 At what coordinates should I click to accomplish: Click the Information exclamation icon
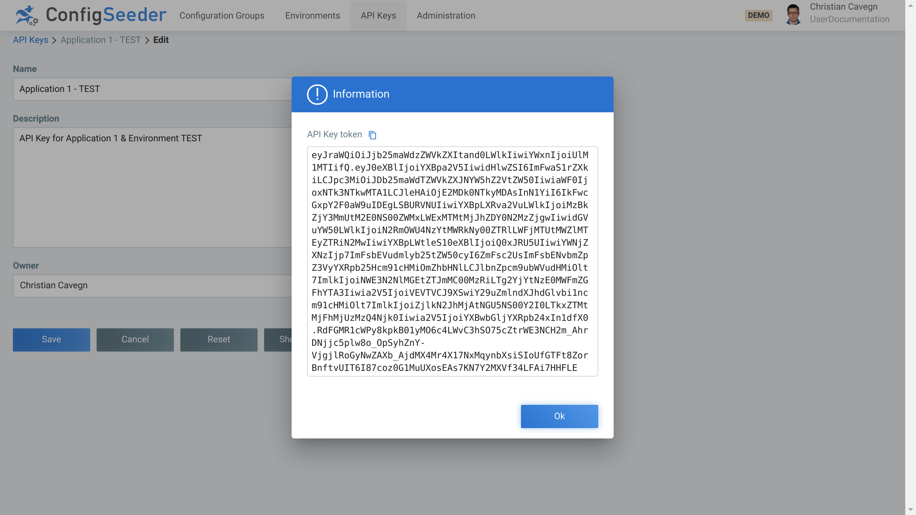pyautogui.click(x=317, y=94)
